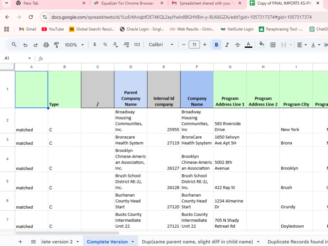Open the Dup(same parent name) sheet tab
Screen dimensions: 328x246
point(197,242)
